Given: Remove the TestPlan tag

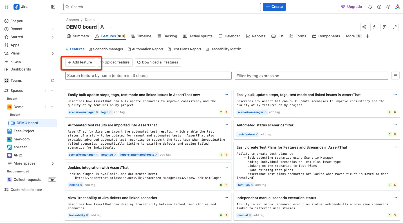Looking at the screenshot, I should tap(252, 185).
